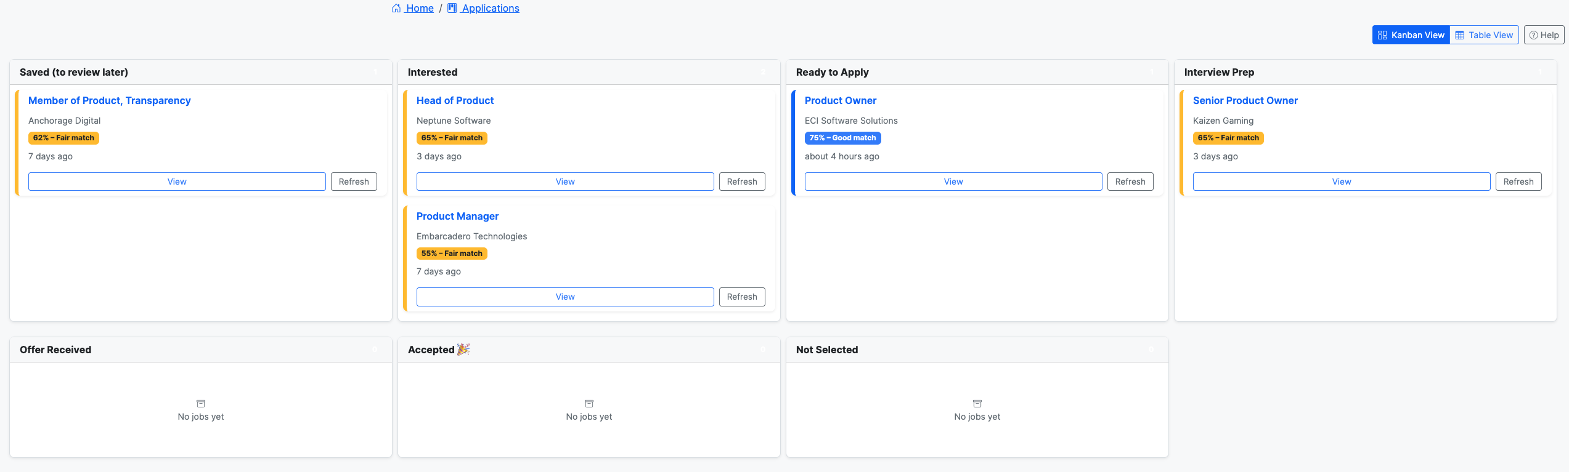Open the Applications breadcrumb link

484,8
